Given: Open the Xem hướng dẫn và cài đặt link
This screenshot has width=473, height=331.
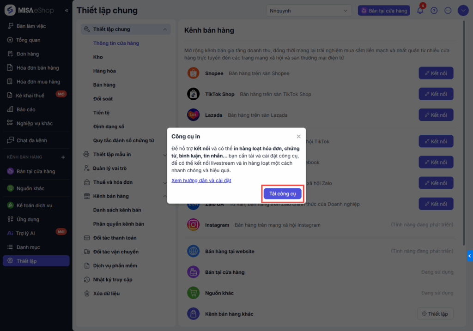Looking at the screenshot, I should click(201, 180).
